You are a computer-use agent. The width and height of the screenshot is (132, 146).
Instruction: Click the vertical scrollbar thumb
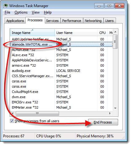click(x=115, y=42)
